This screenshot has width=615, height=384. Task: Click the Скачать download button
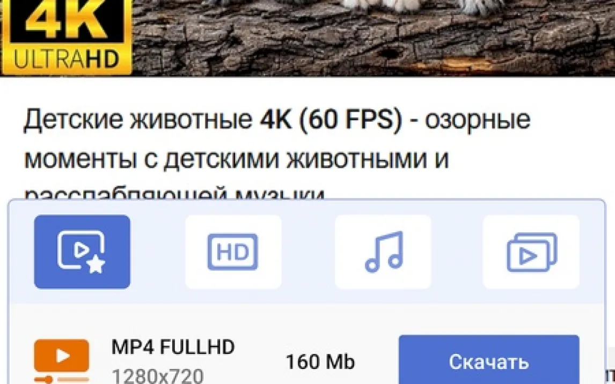point(489,359)
